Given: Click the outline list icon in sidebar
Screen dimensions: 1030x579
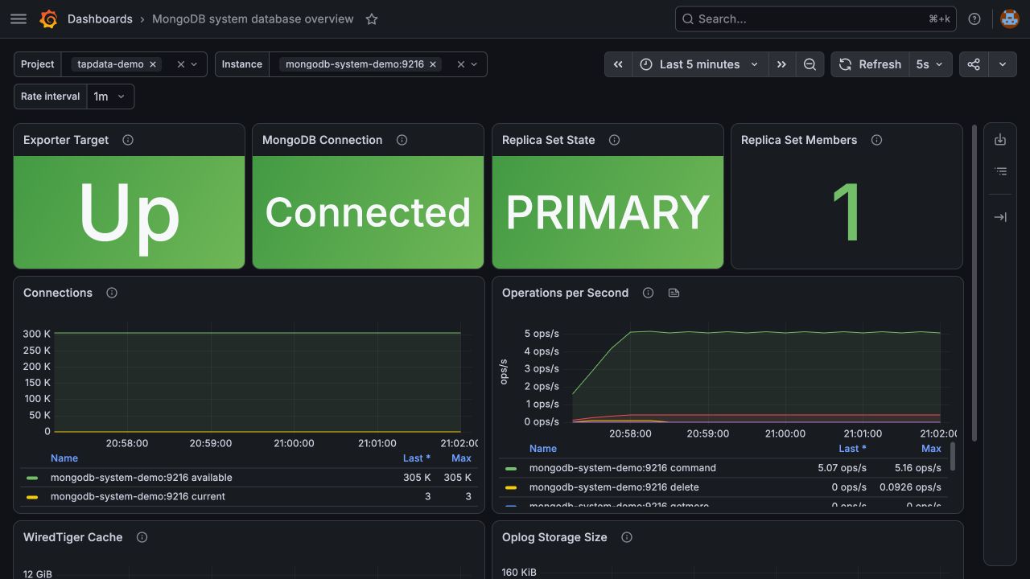Looking at the screenshot, I should click(1000, 171).
